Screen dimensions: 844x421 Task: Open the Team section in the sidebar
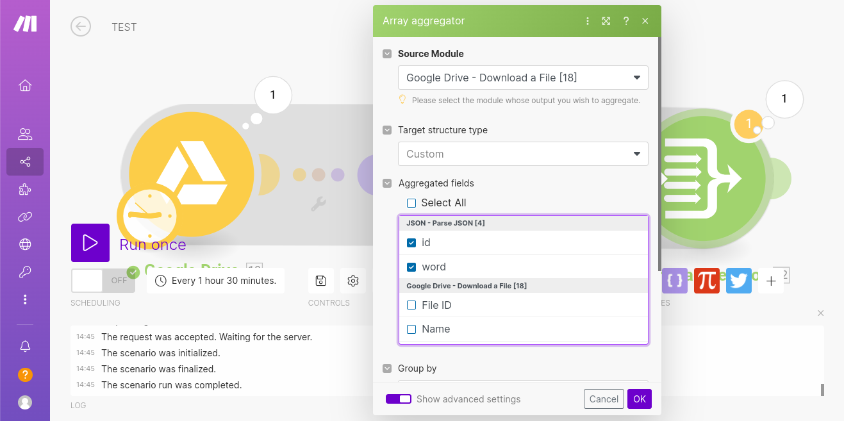[25, 134]
